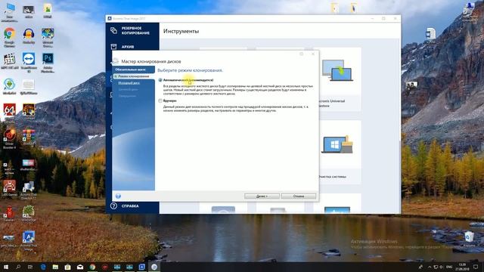
Task: Open the Windows Start menu
Action: (6, 267)
